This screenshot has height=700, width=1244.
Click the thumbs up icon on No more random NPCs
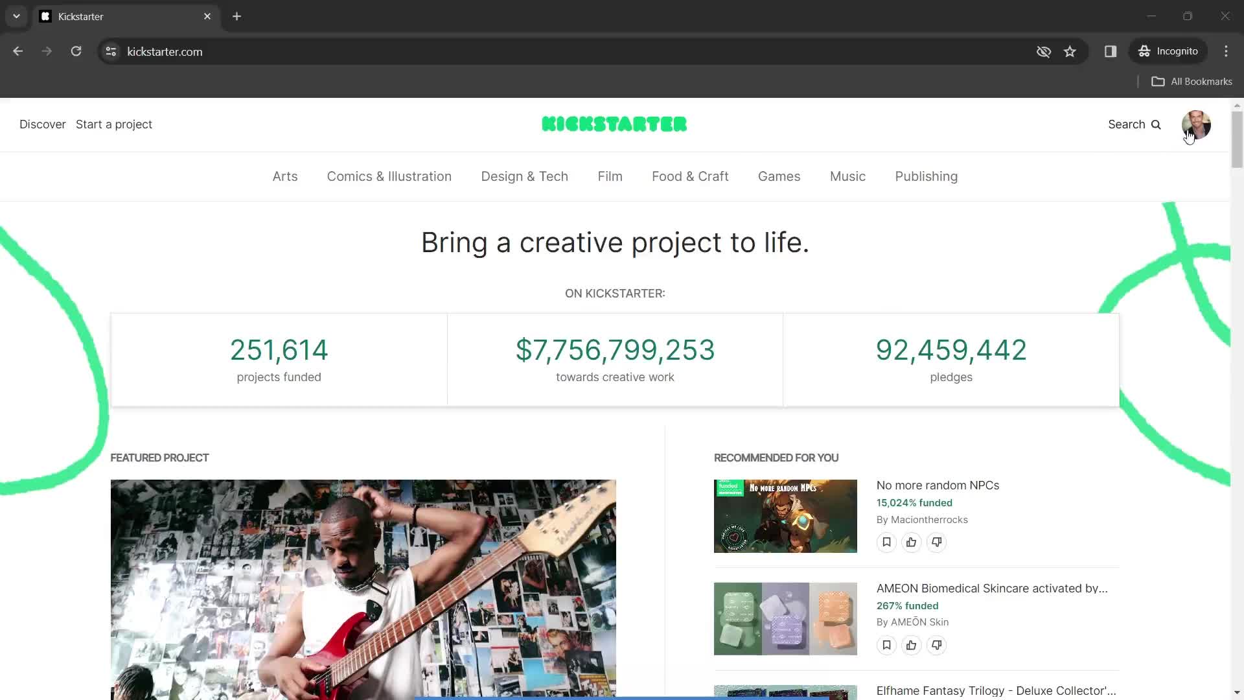[912, 542]
